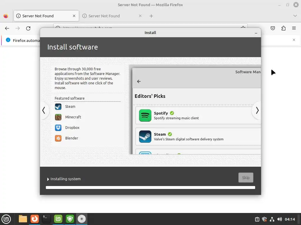Advance to the next installer slide

(x=257, y=110)
